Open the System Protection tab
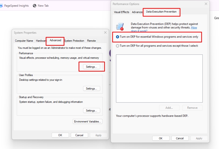 click(x=74, y=41)
